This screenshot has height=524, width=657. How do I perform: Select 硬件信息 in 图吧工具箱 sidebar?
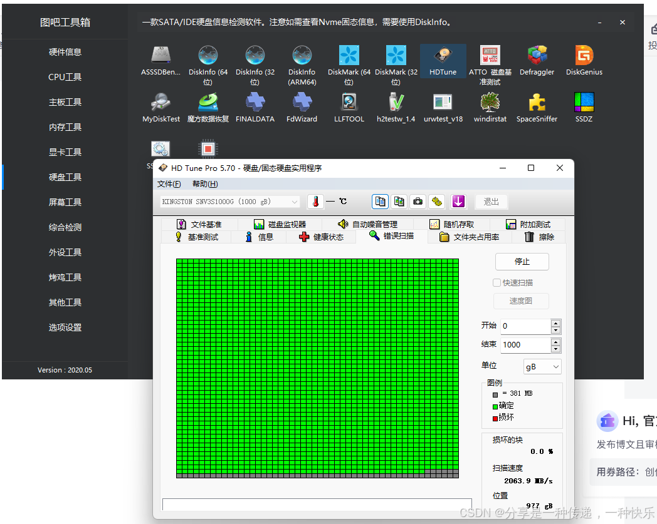pos(65,52)
